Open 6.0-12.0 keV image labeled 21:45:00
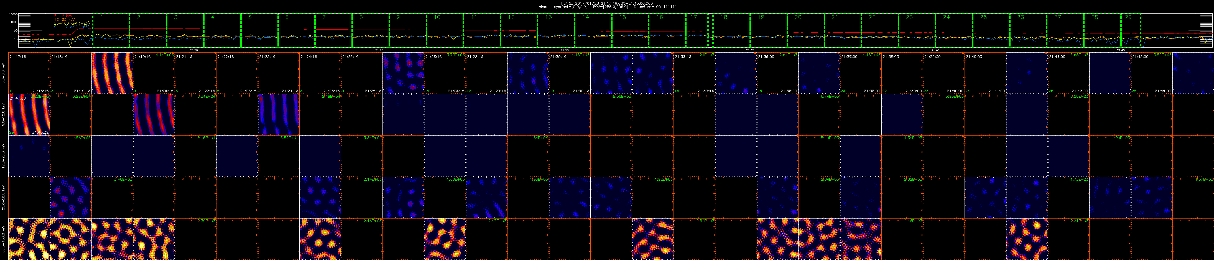 pos(29,114)
